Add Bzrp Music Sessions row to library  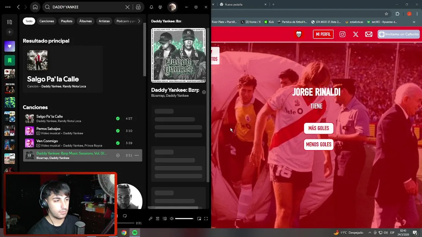(118, 155)
